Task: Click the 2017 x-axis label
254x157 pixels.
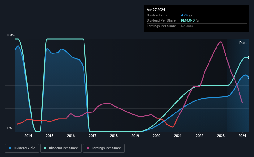Action: click(93, 136)
